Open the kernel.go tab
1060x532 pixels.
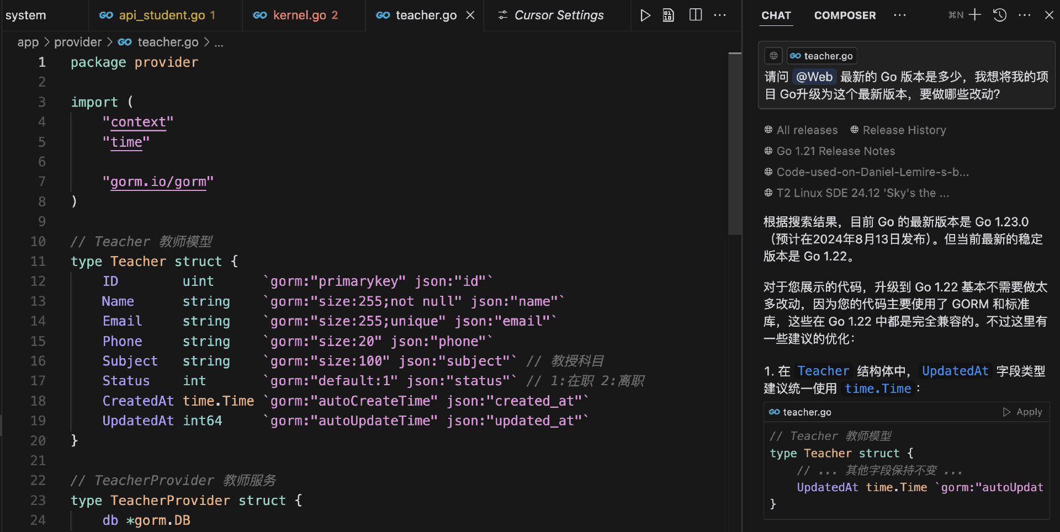click(x=304, y=15)
